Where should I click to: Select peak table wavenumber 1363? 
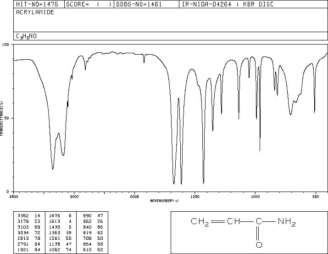point(55,232)
